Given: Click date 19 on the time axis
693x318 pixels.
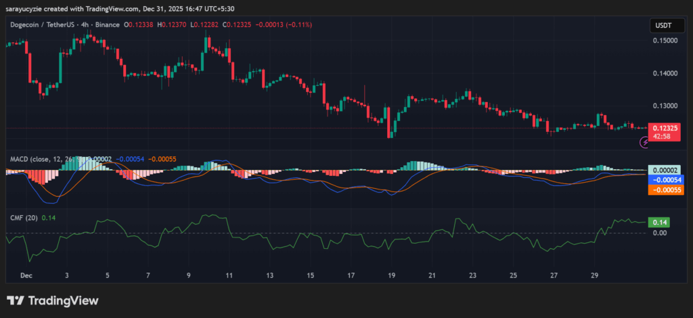Looking at the screenshot, I should pyautogui.click(x=392, y=276).
